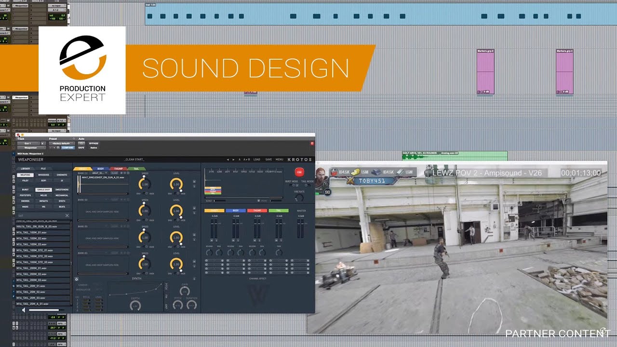Click the Tail channel Pan knob
The image size is (617, 347).
279,253
